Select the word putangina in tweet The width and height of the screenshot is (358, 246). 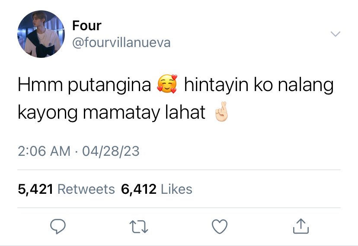[109, 85]
